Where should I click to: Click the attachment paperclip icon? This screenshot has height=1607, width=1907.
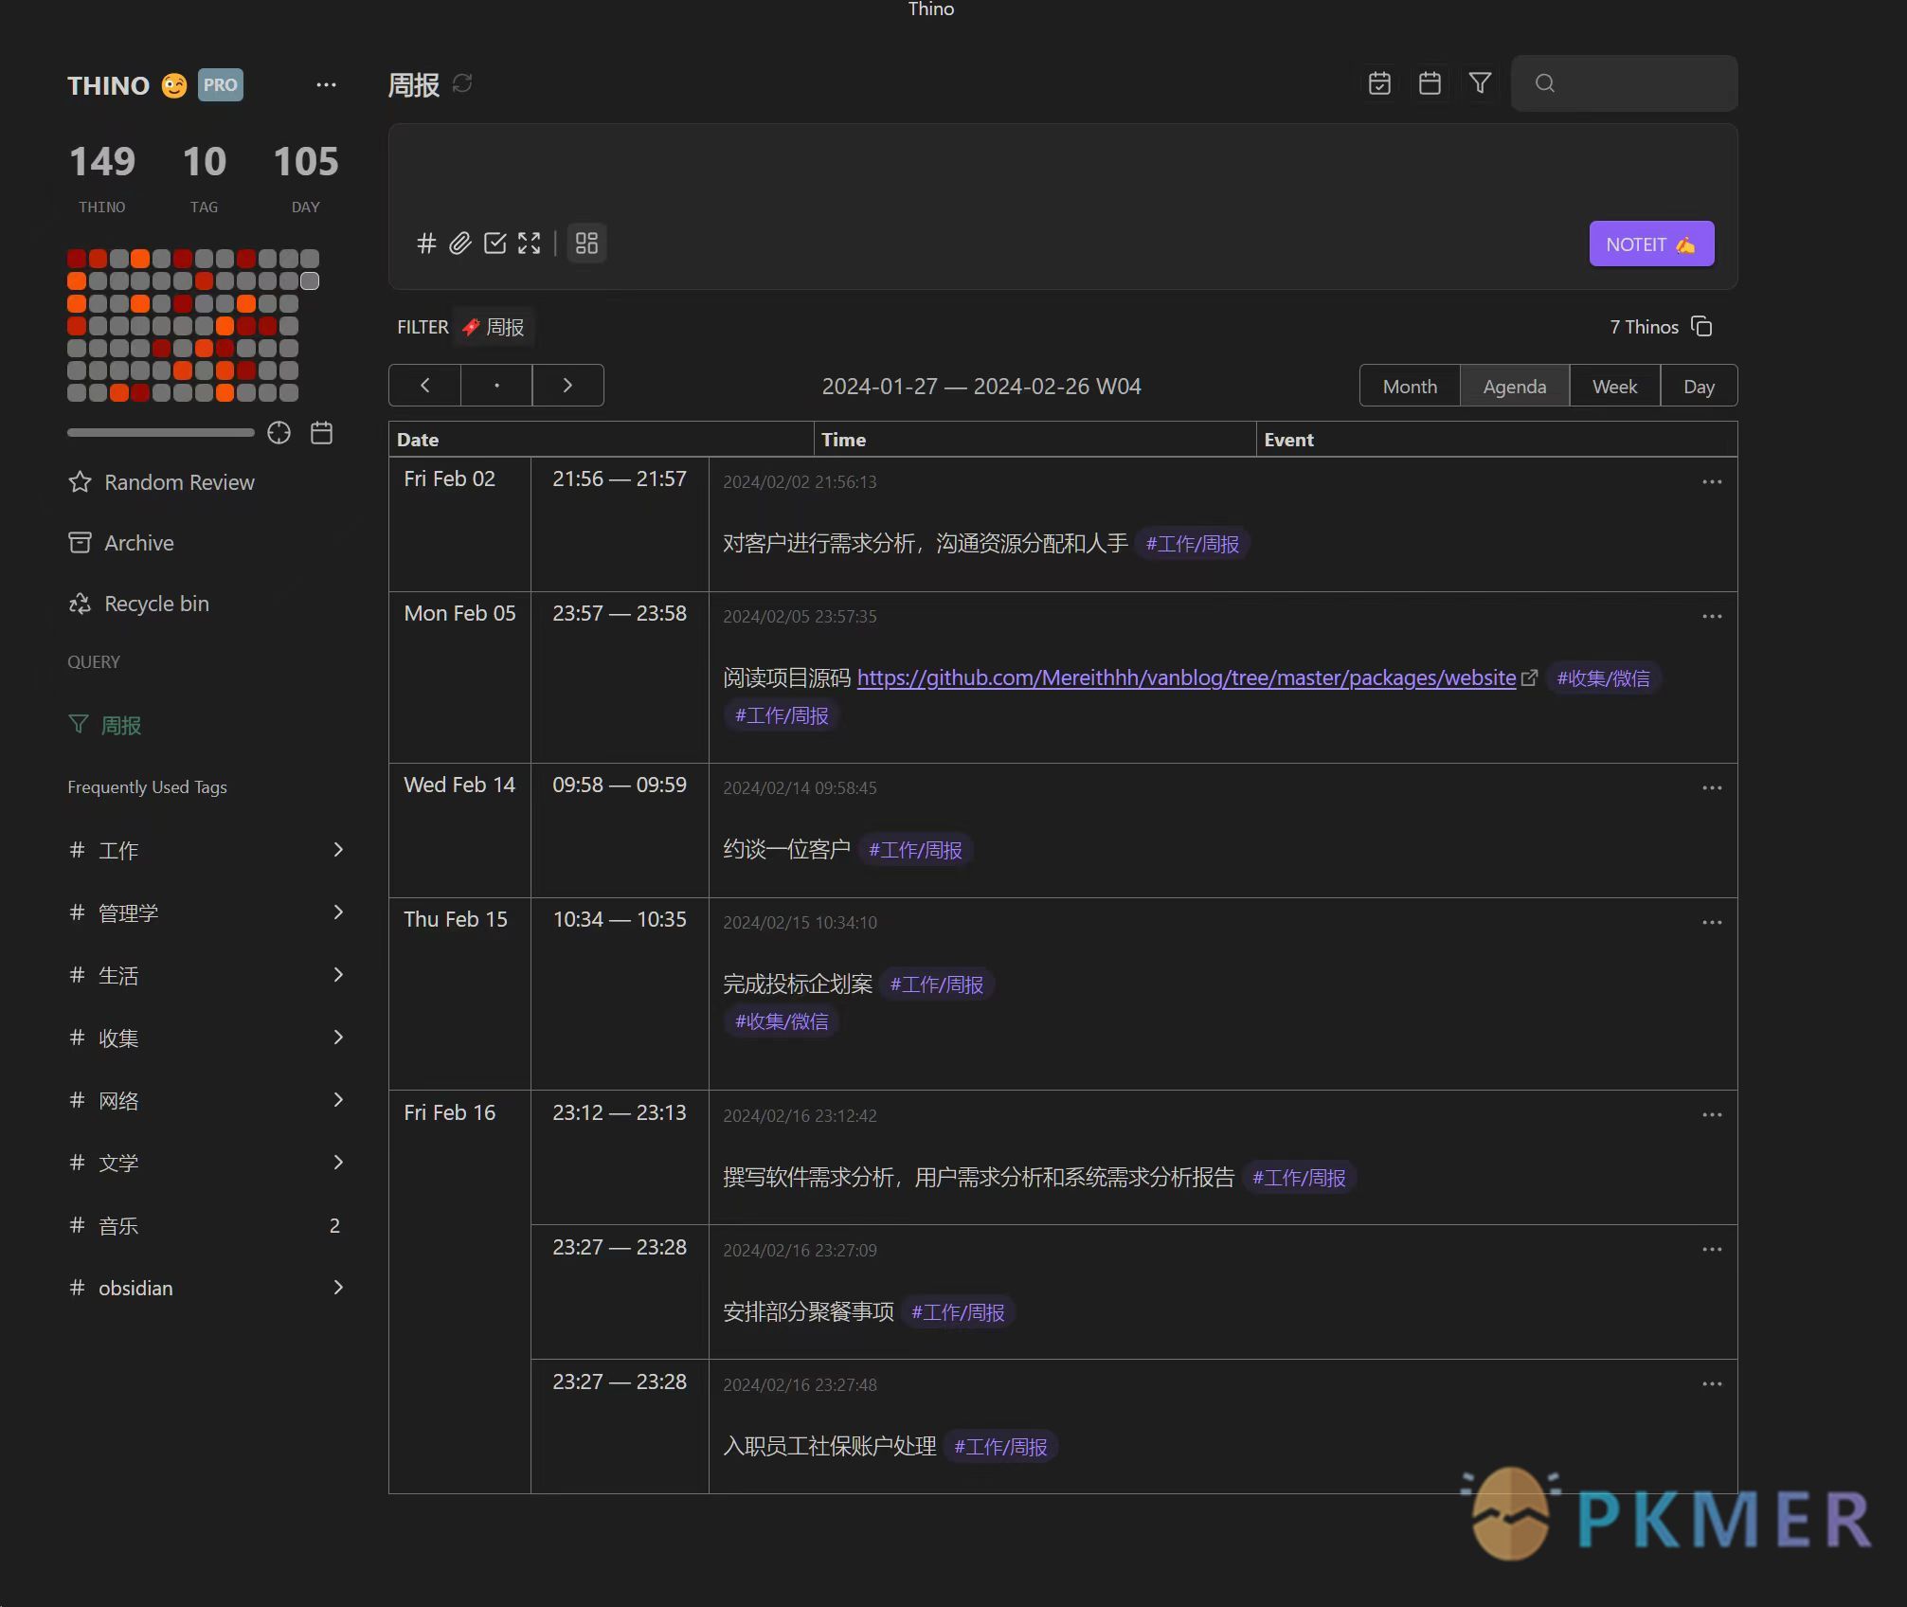(x=460, y=243)
